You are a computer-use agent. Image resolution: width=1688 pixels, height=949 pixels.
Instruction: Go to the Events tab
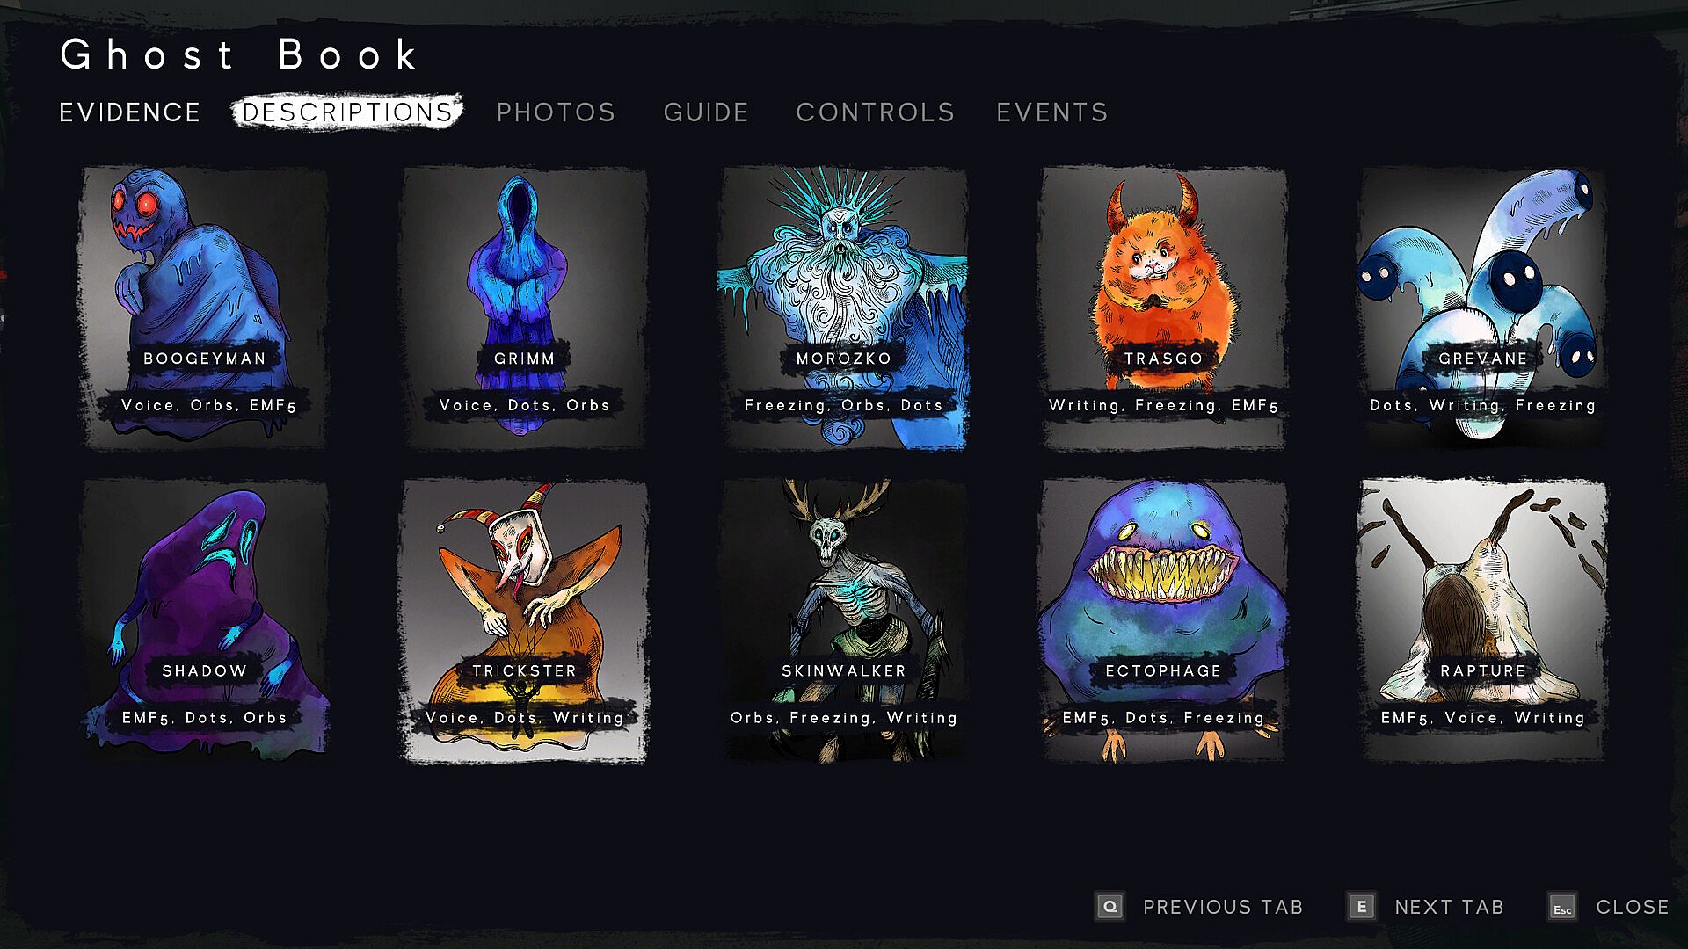pyautogui.click(x=1052, y=112)
